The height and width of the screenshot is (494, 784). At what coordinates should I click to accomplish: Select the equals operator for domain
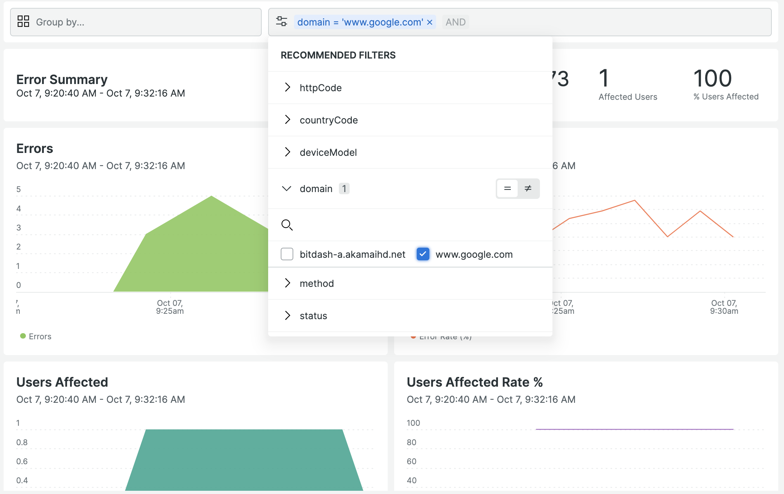coord(507,188)
